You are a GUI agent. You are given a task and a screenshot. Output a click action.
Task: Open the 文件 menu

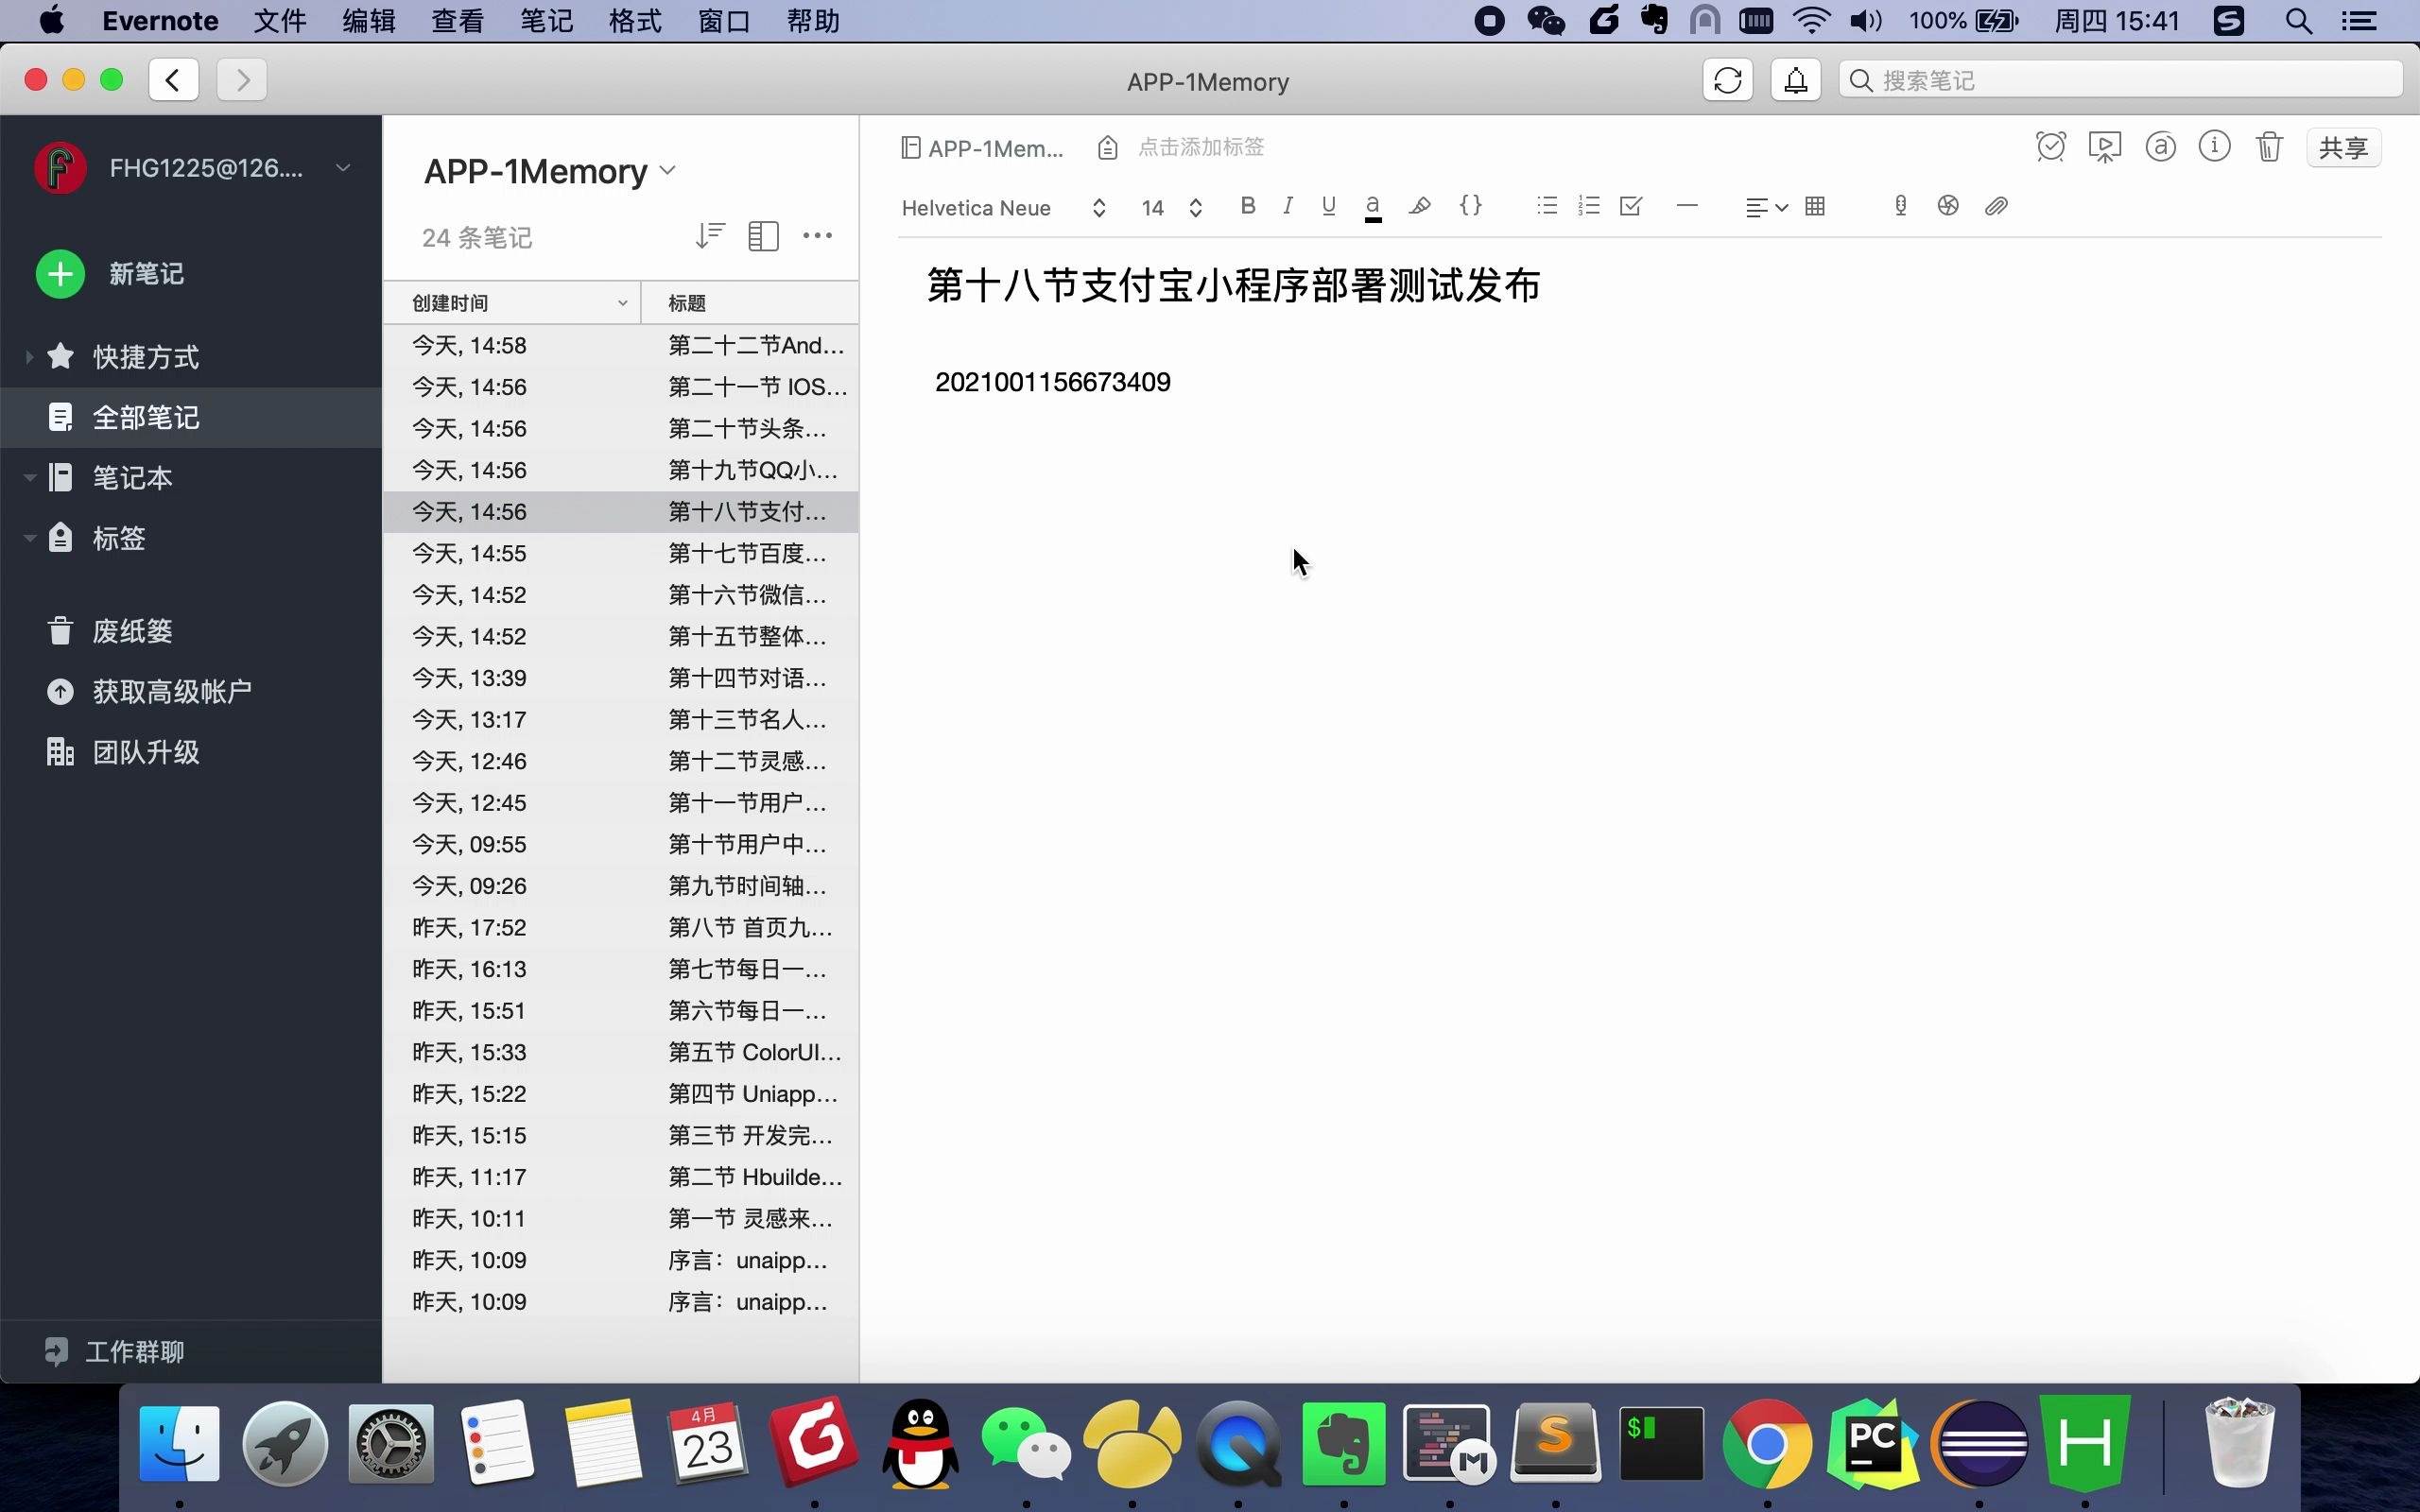[279, 21]
